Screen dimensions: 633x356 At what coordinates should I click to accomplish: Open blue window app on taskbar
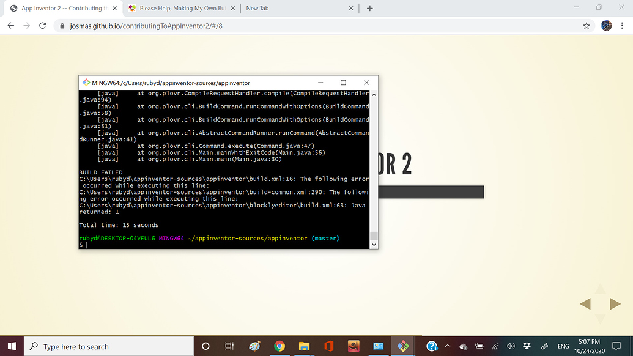click(x=378, y=346)
